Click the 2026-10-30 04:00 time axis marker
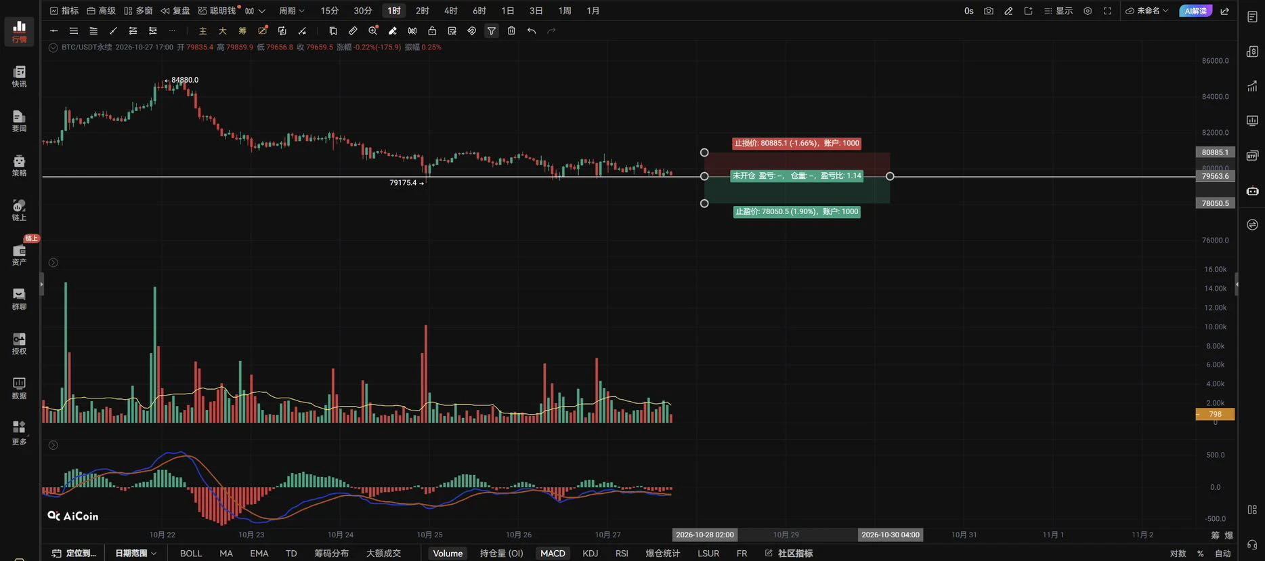This screenshot has width=1265, height=561. (890, 535)
